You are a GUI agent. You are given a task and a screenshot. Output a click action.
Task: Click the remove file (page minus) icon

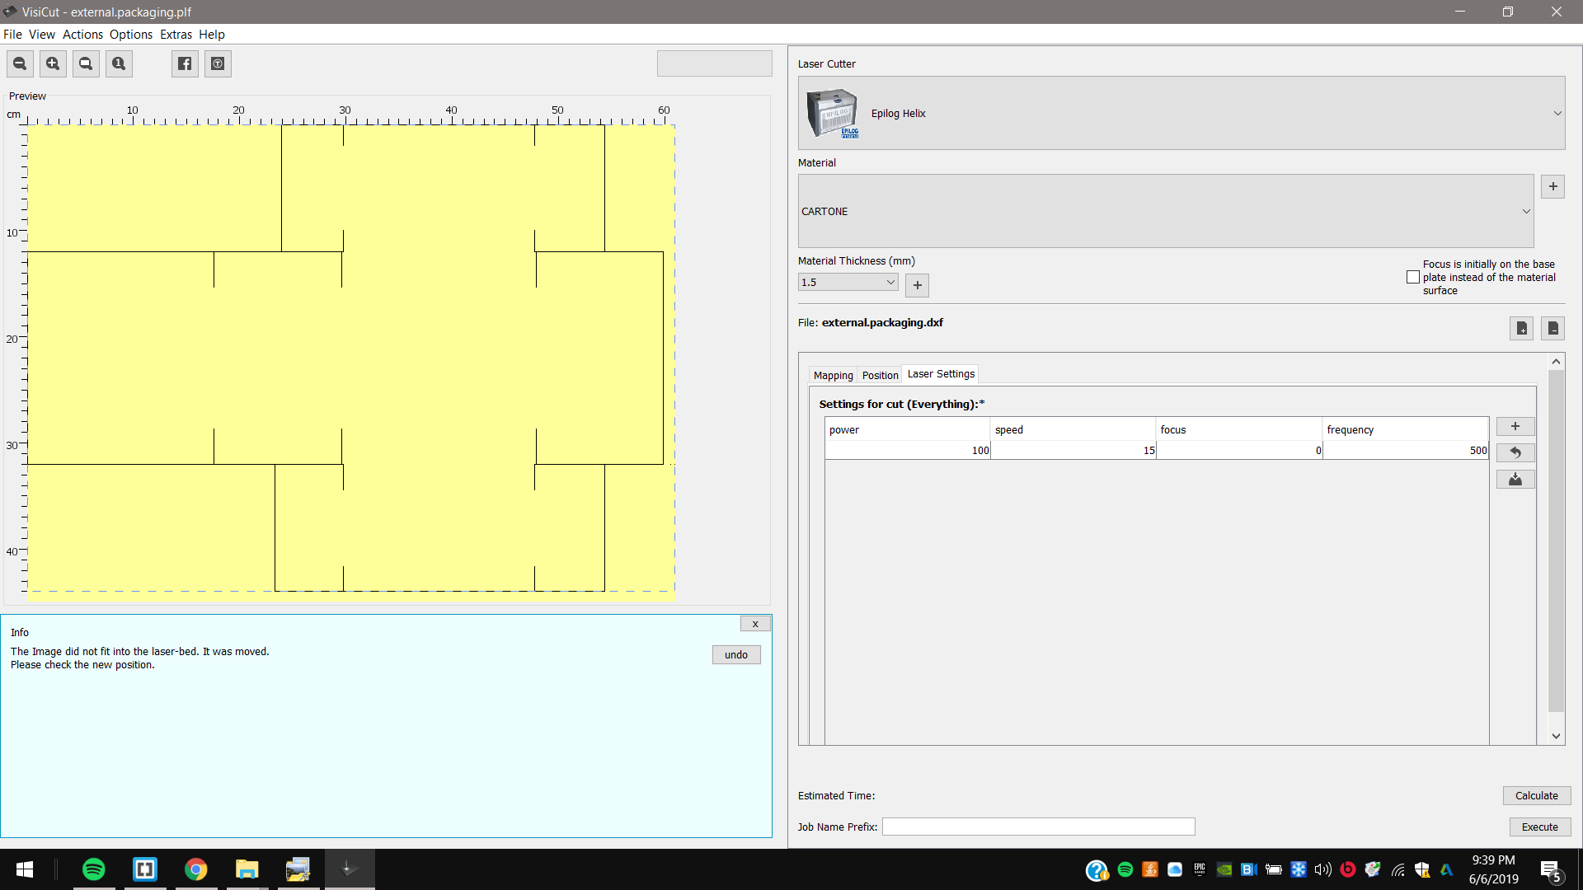pos(1552,328)
